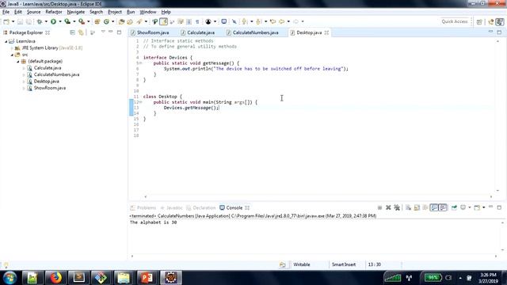
Task: Click the New Java Class icon
Action: tap(106, 21)
